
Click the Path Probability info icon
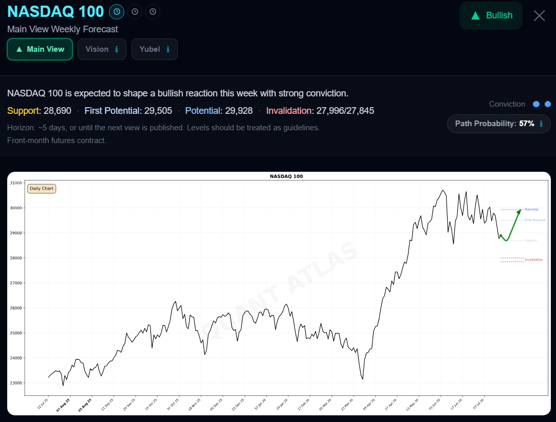point(541,124)
